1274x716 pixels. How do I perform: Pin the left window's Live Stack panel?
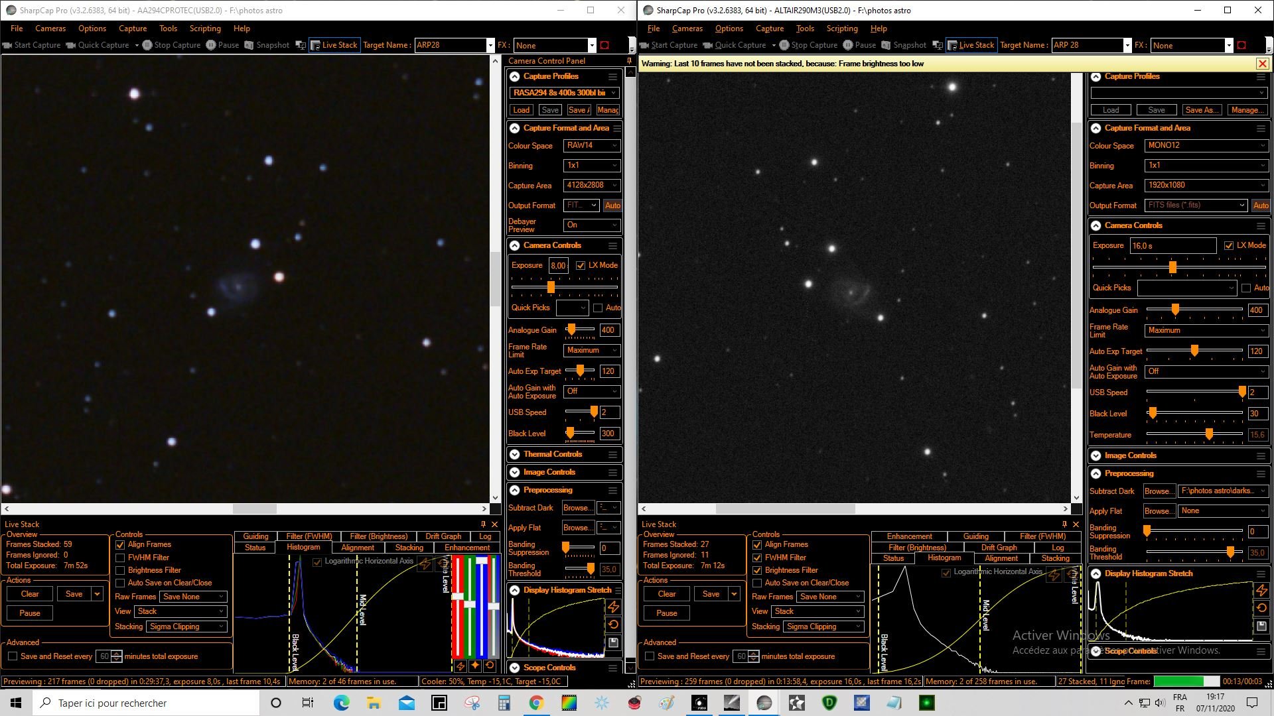[483, 524]
